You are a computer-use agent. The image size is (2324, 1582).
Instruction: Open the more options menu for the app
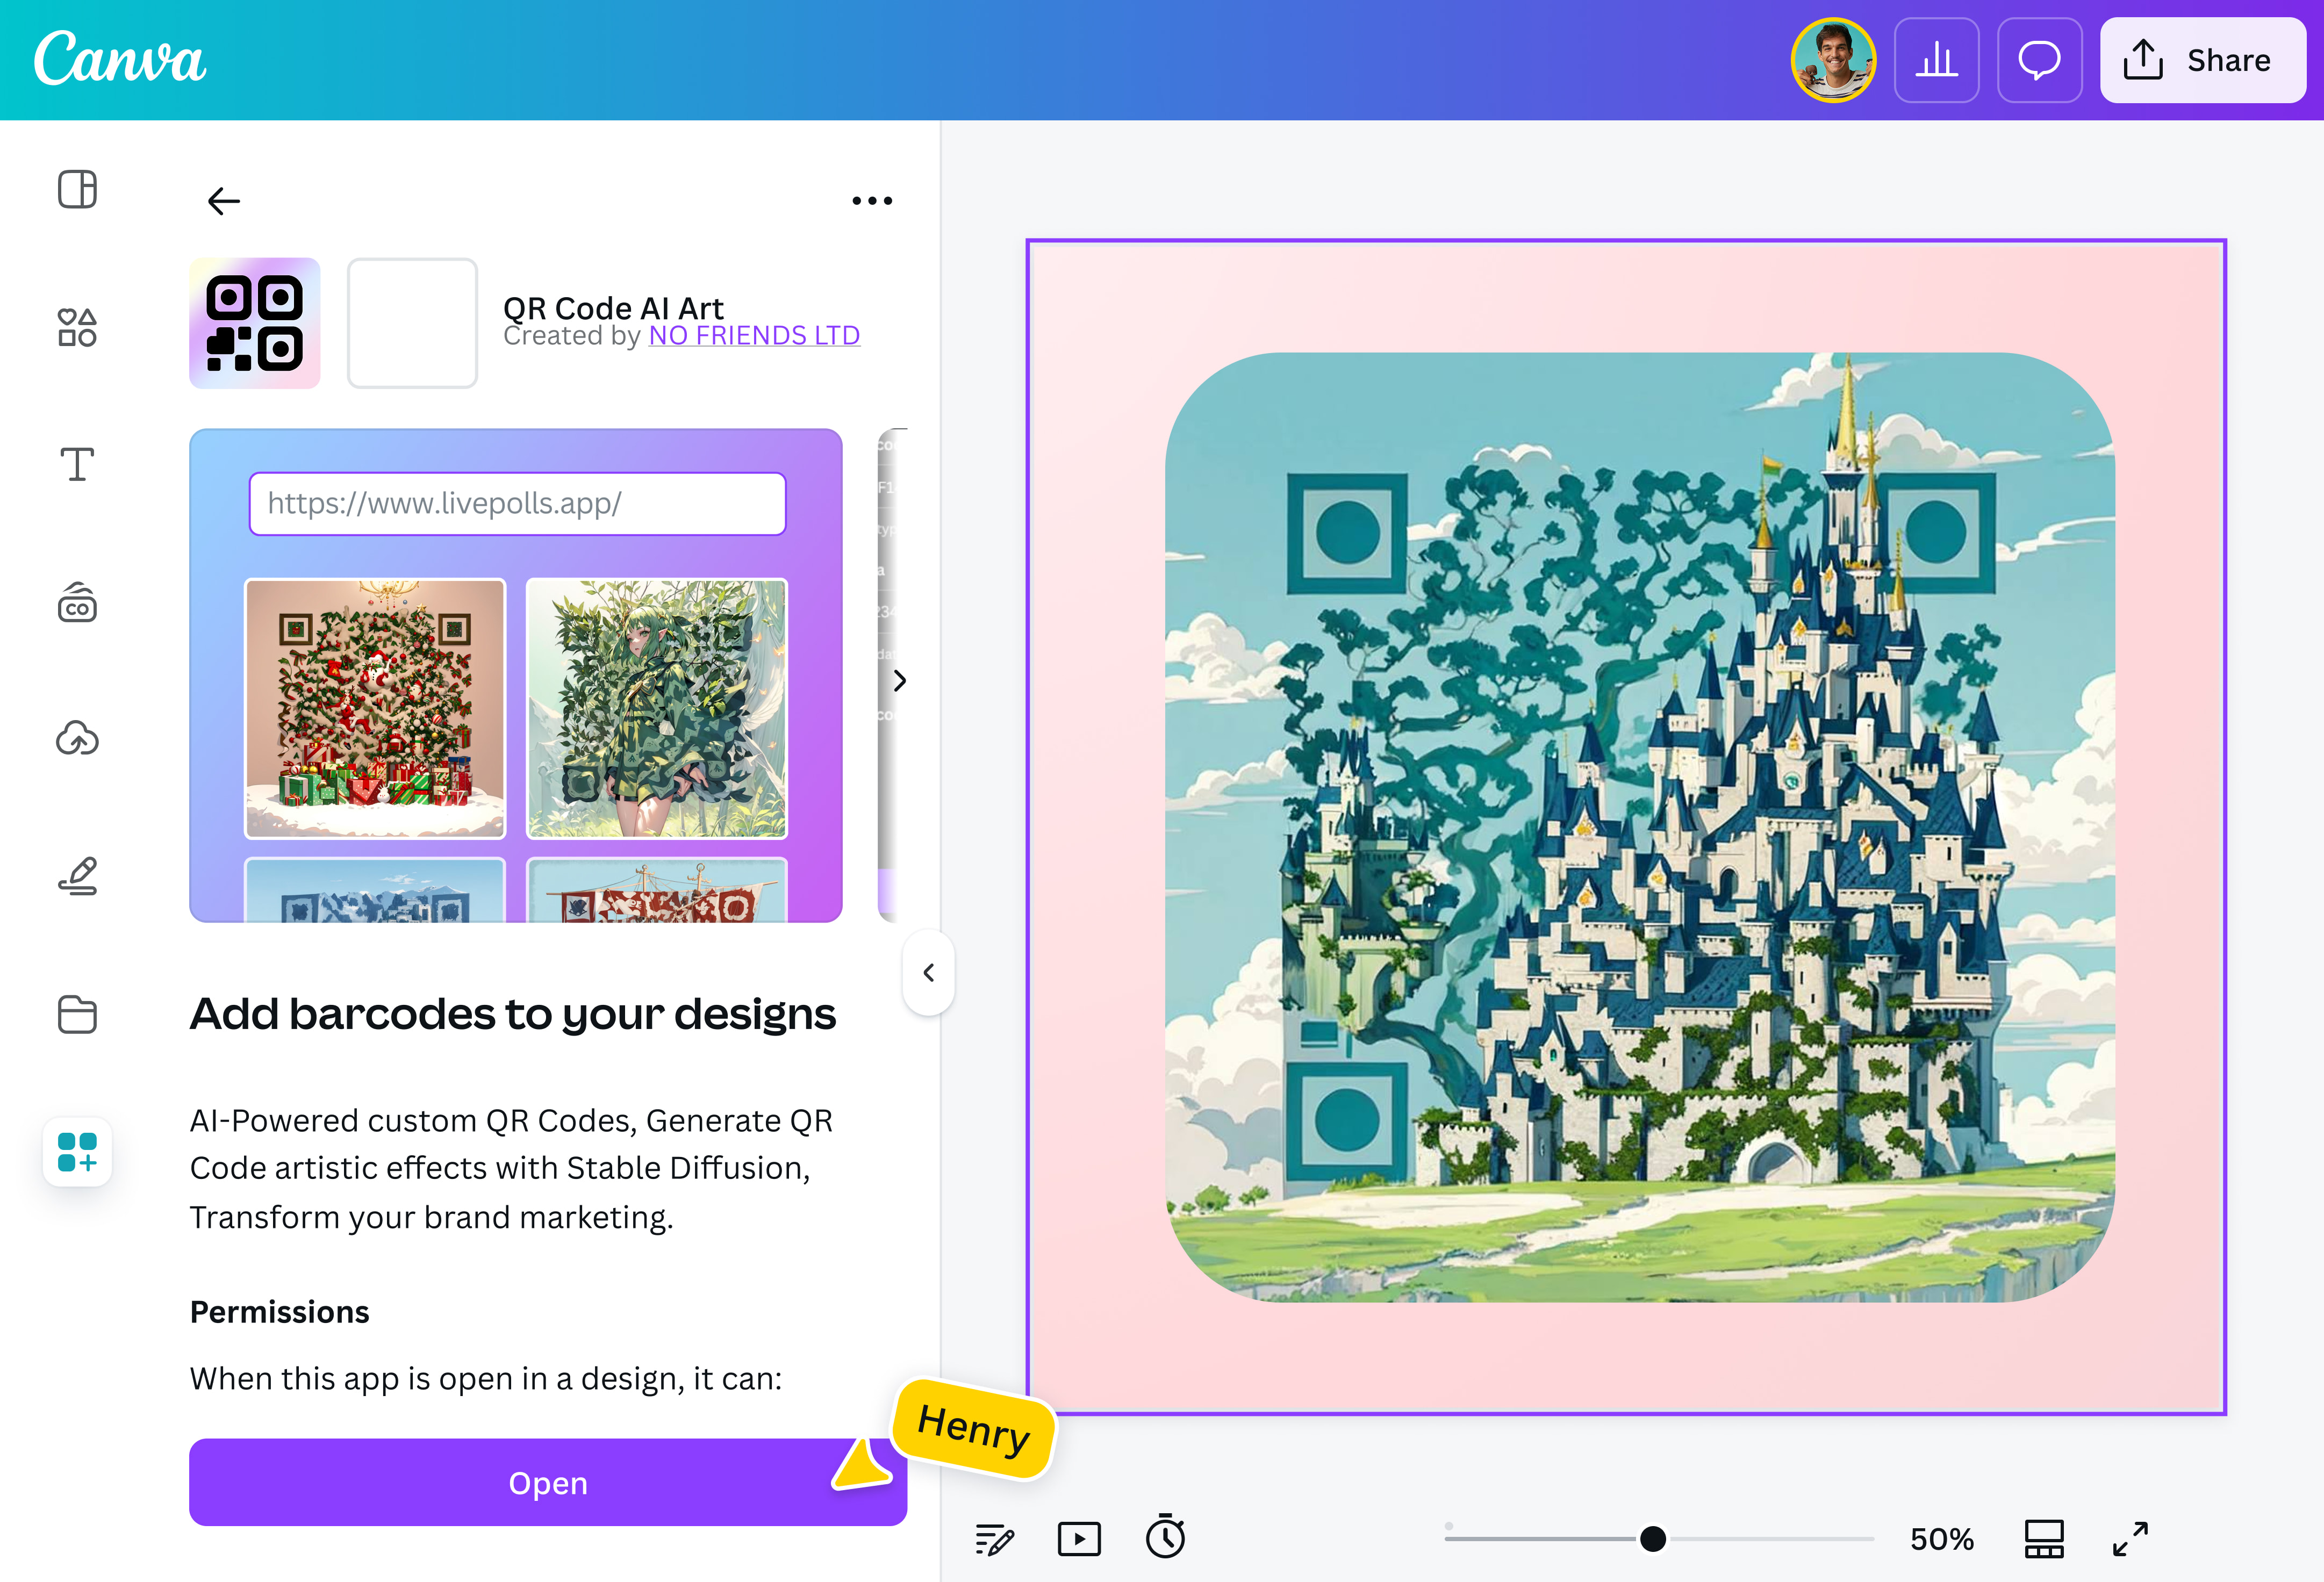click(x=871, y=200)
